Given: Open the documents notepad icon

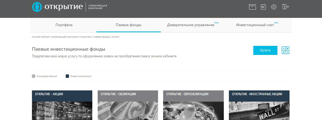Looking at the screenshot, I should point(263,7).
